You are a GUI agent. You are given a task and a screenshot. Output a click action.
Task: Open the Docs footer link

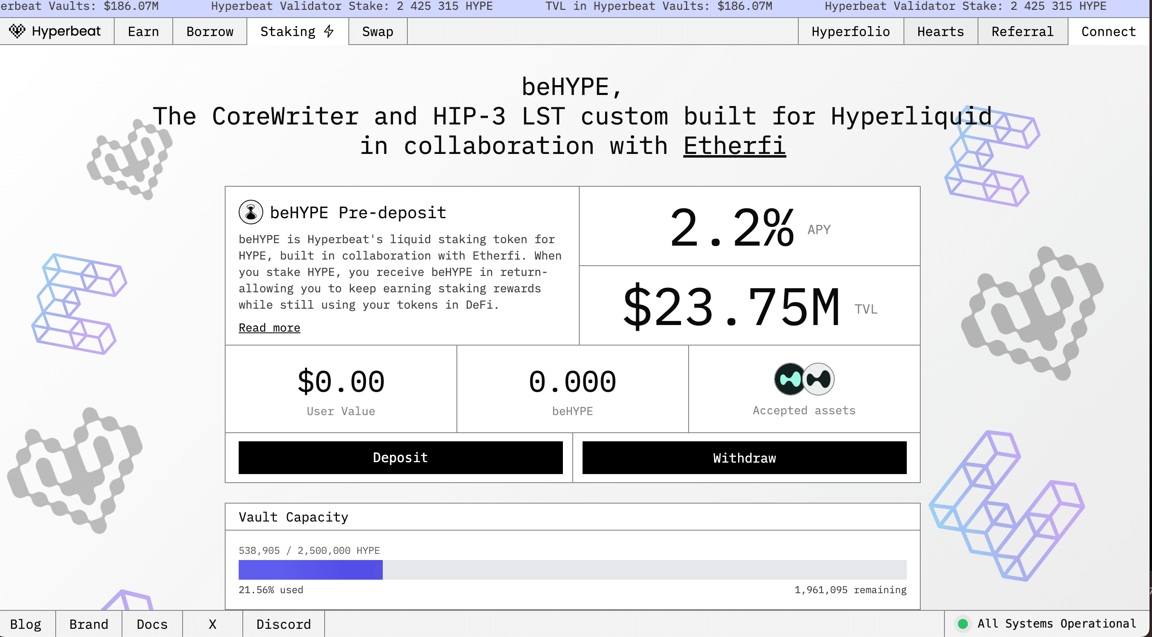point(152,624)
